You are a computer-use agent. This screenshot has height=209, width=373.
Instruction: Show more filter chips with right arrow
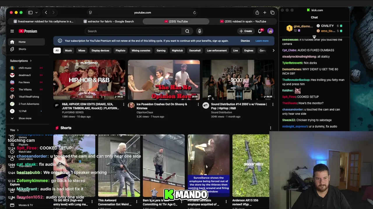tap(273, 51)
